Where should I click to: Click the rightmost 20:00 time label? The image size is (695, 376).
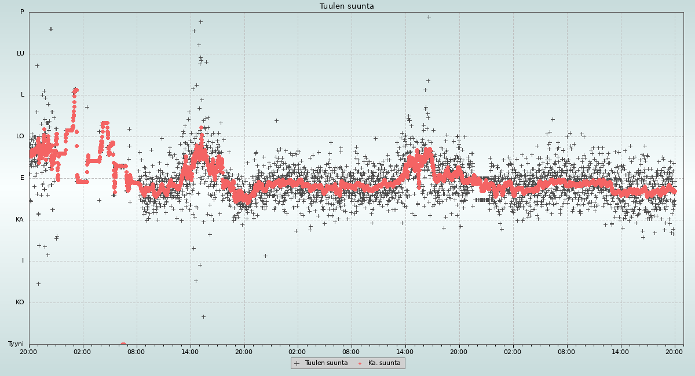674,351
